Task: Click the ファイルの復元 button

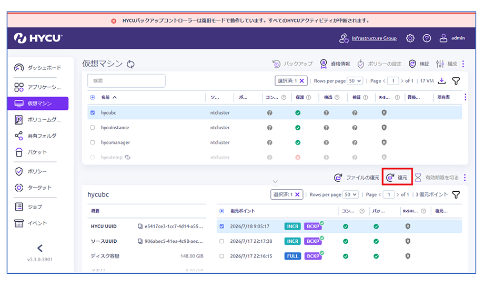Action: 357,178
